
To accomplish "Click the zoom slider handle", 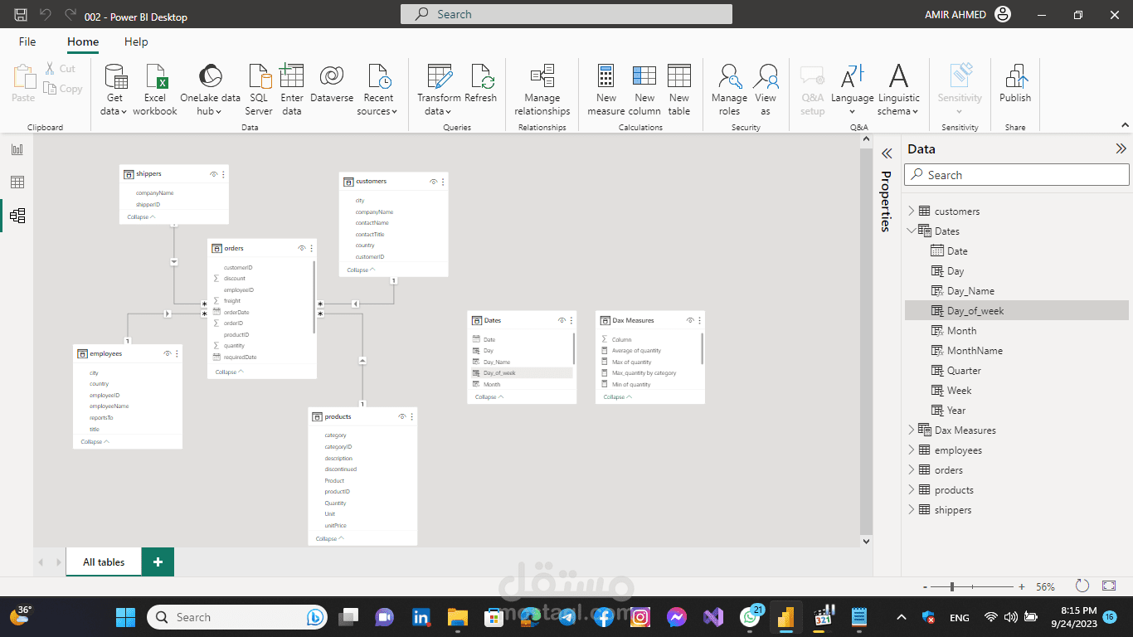I will [951, 586].
